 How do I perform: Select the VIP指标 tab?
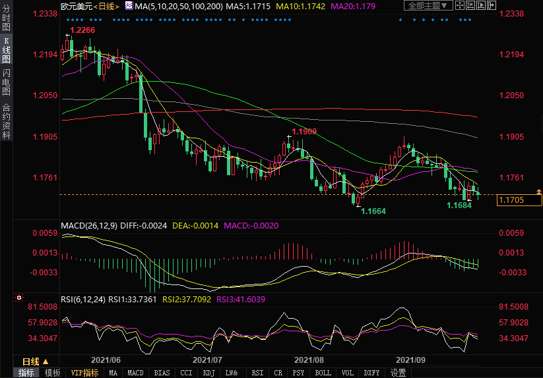84,373
